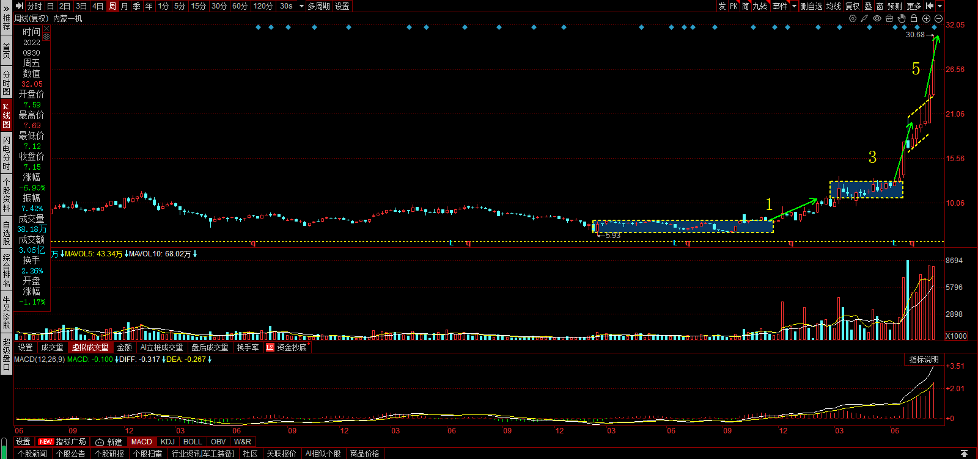The height and width of the screenshot is (459, 978).
Task: Click 删自选 to remove from watchlist
Action: 811,6
